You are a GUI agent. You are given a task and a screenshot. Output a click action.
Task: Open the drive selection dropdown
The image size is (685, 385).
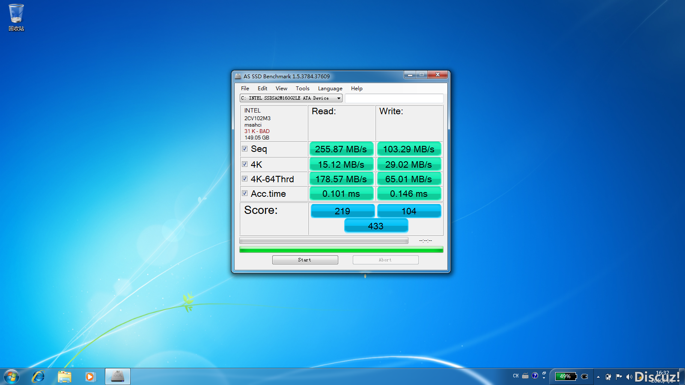pyautogui.click(x=291, y=98)
